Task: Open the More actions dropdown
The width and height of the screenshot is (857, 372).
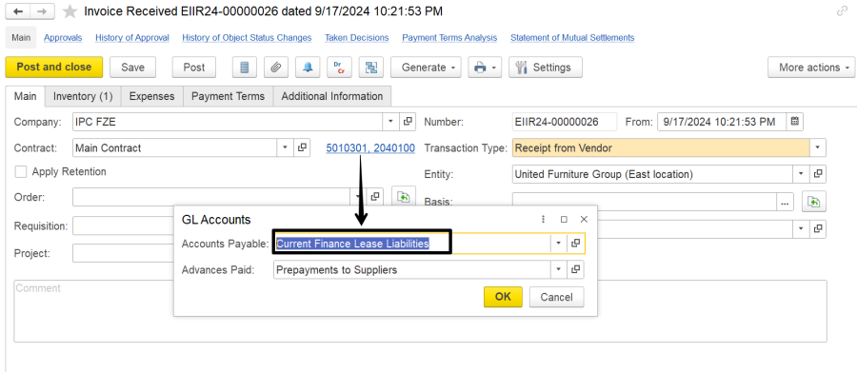Action: click(x=811, y=68)
